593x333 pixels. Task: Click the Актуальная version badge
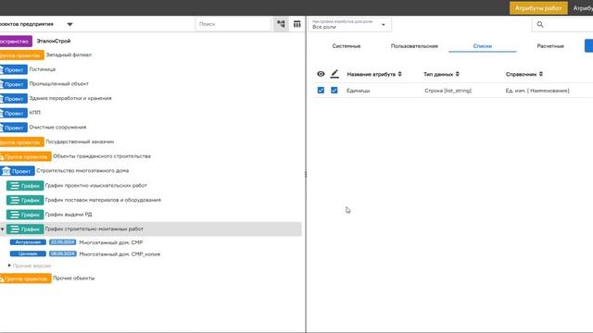tap(28, 242)
